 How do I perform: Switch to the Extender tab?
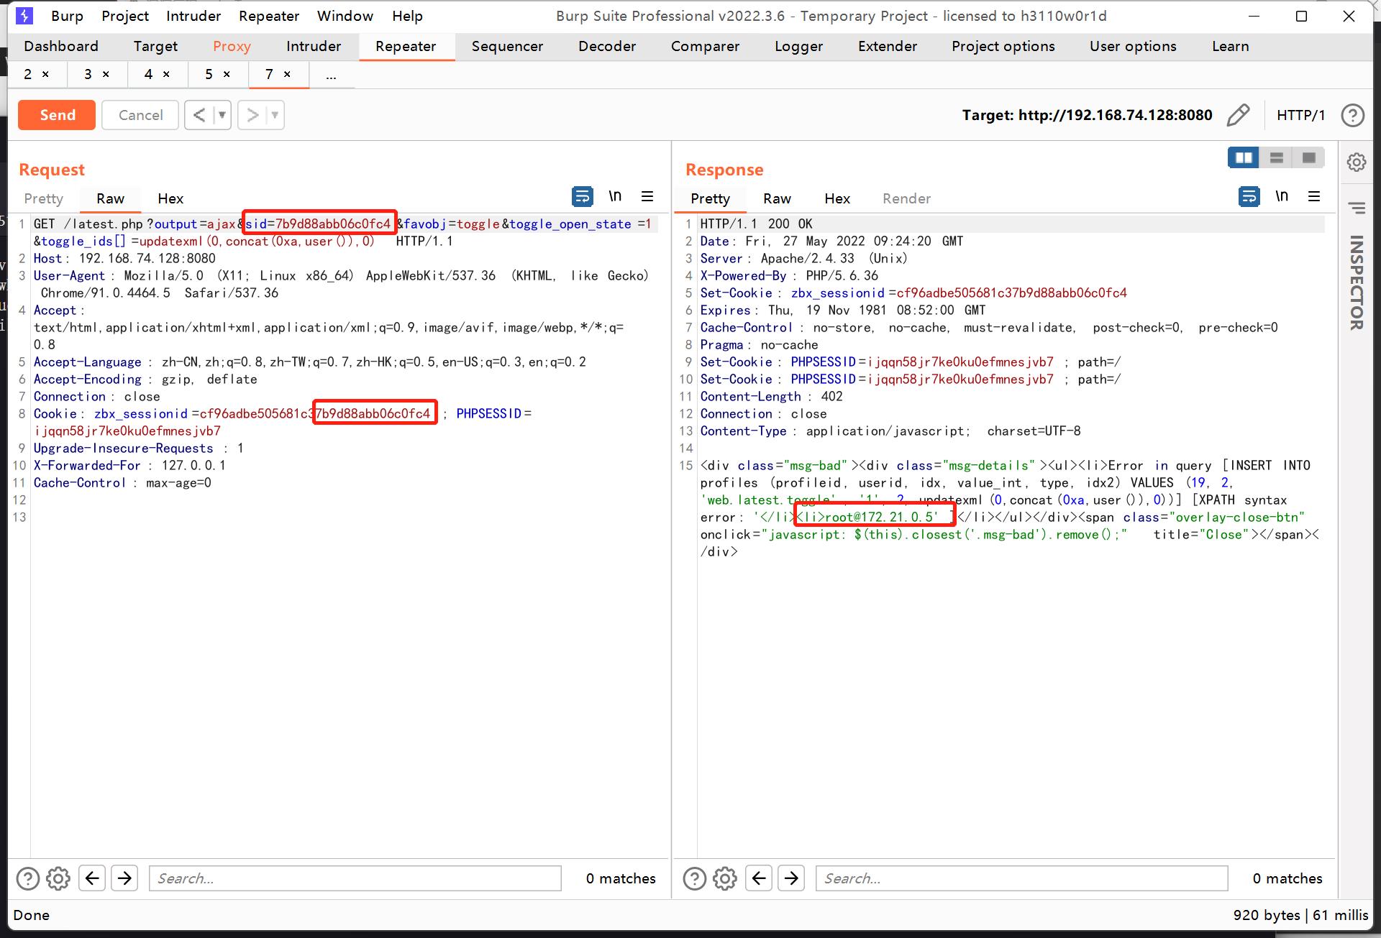(x=888, y=46)
